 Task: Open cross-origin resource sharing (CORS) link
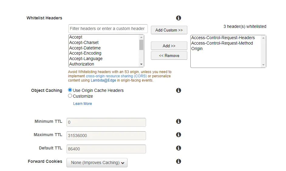[x=116, y=76]
